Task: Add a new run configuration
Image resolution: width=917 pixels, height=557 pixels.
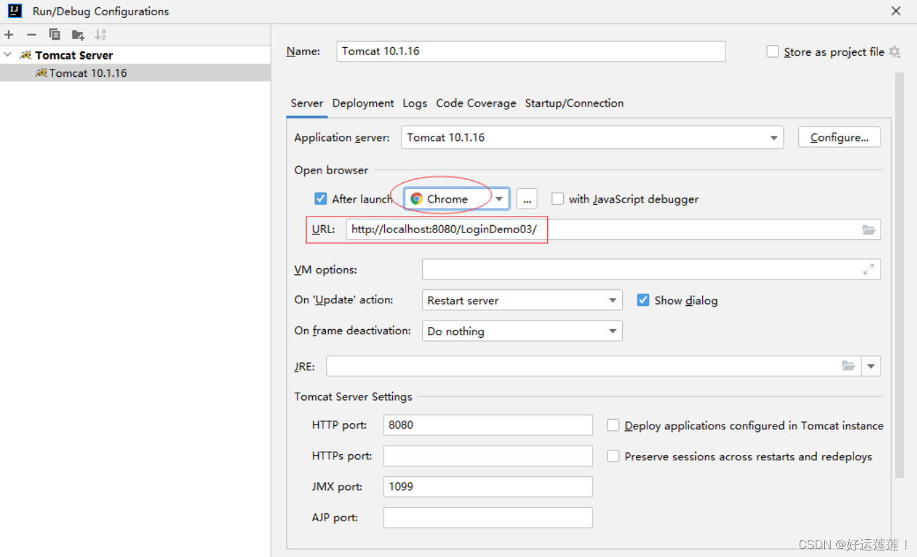Action: [9, 34]
